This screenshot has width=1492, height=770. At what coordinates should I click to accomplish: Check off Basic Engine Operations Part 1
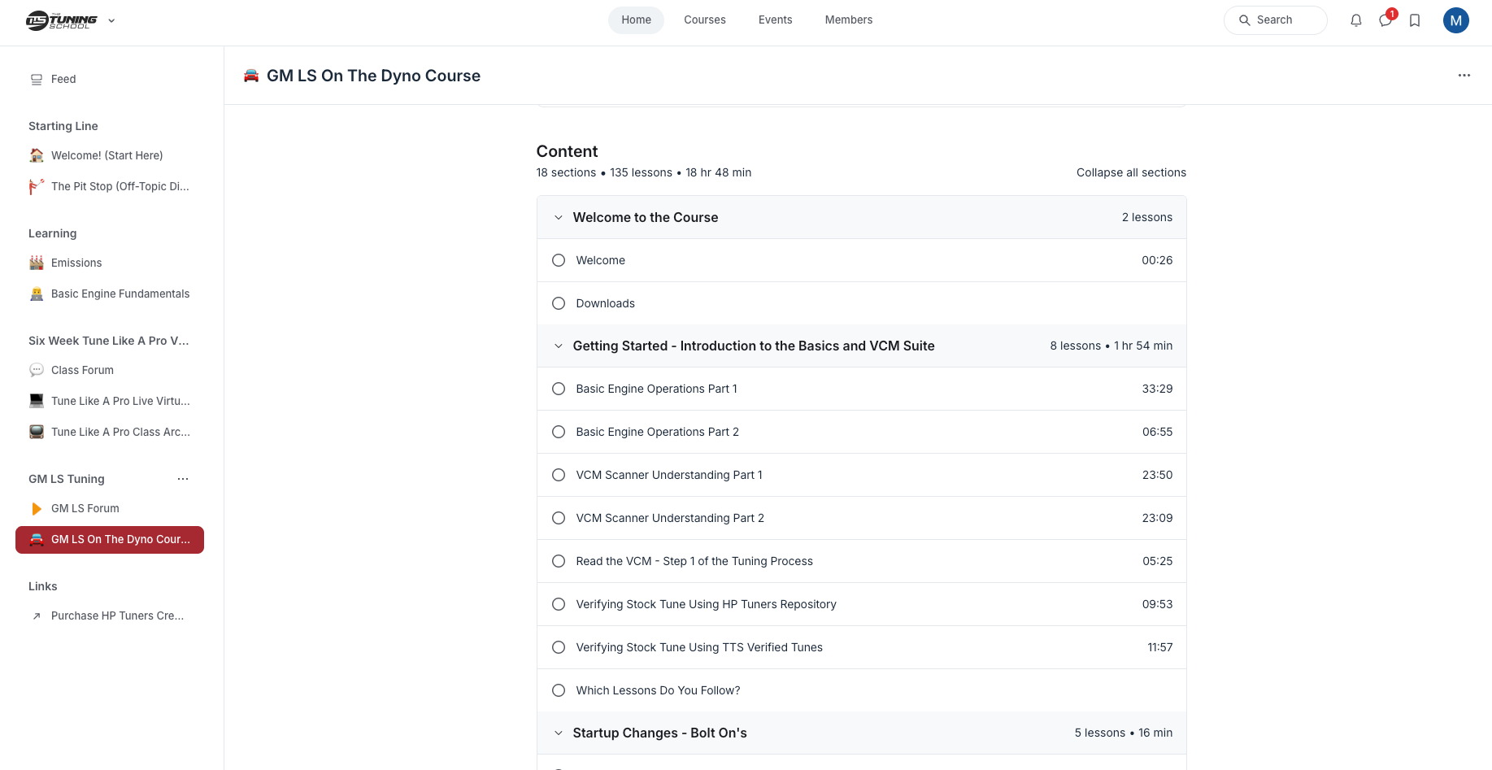pyautogui.click(x=559, y=389)
